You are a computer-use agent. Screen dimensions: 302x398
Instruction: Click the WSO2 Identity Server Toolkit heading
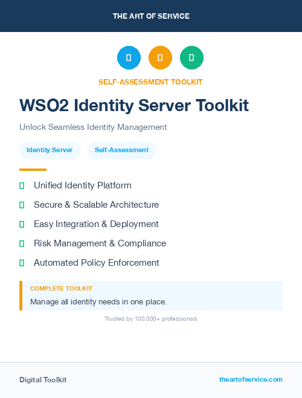click(134, 105)
